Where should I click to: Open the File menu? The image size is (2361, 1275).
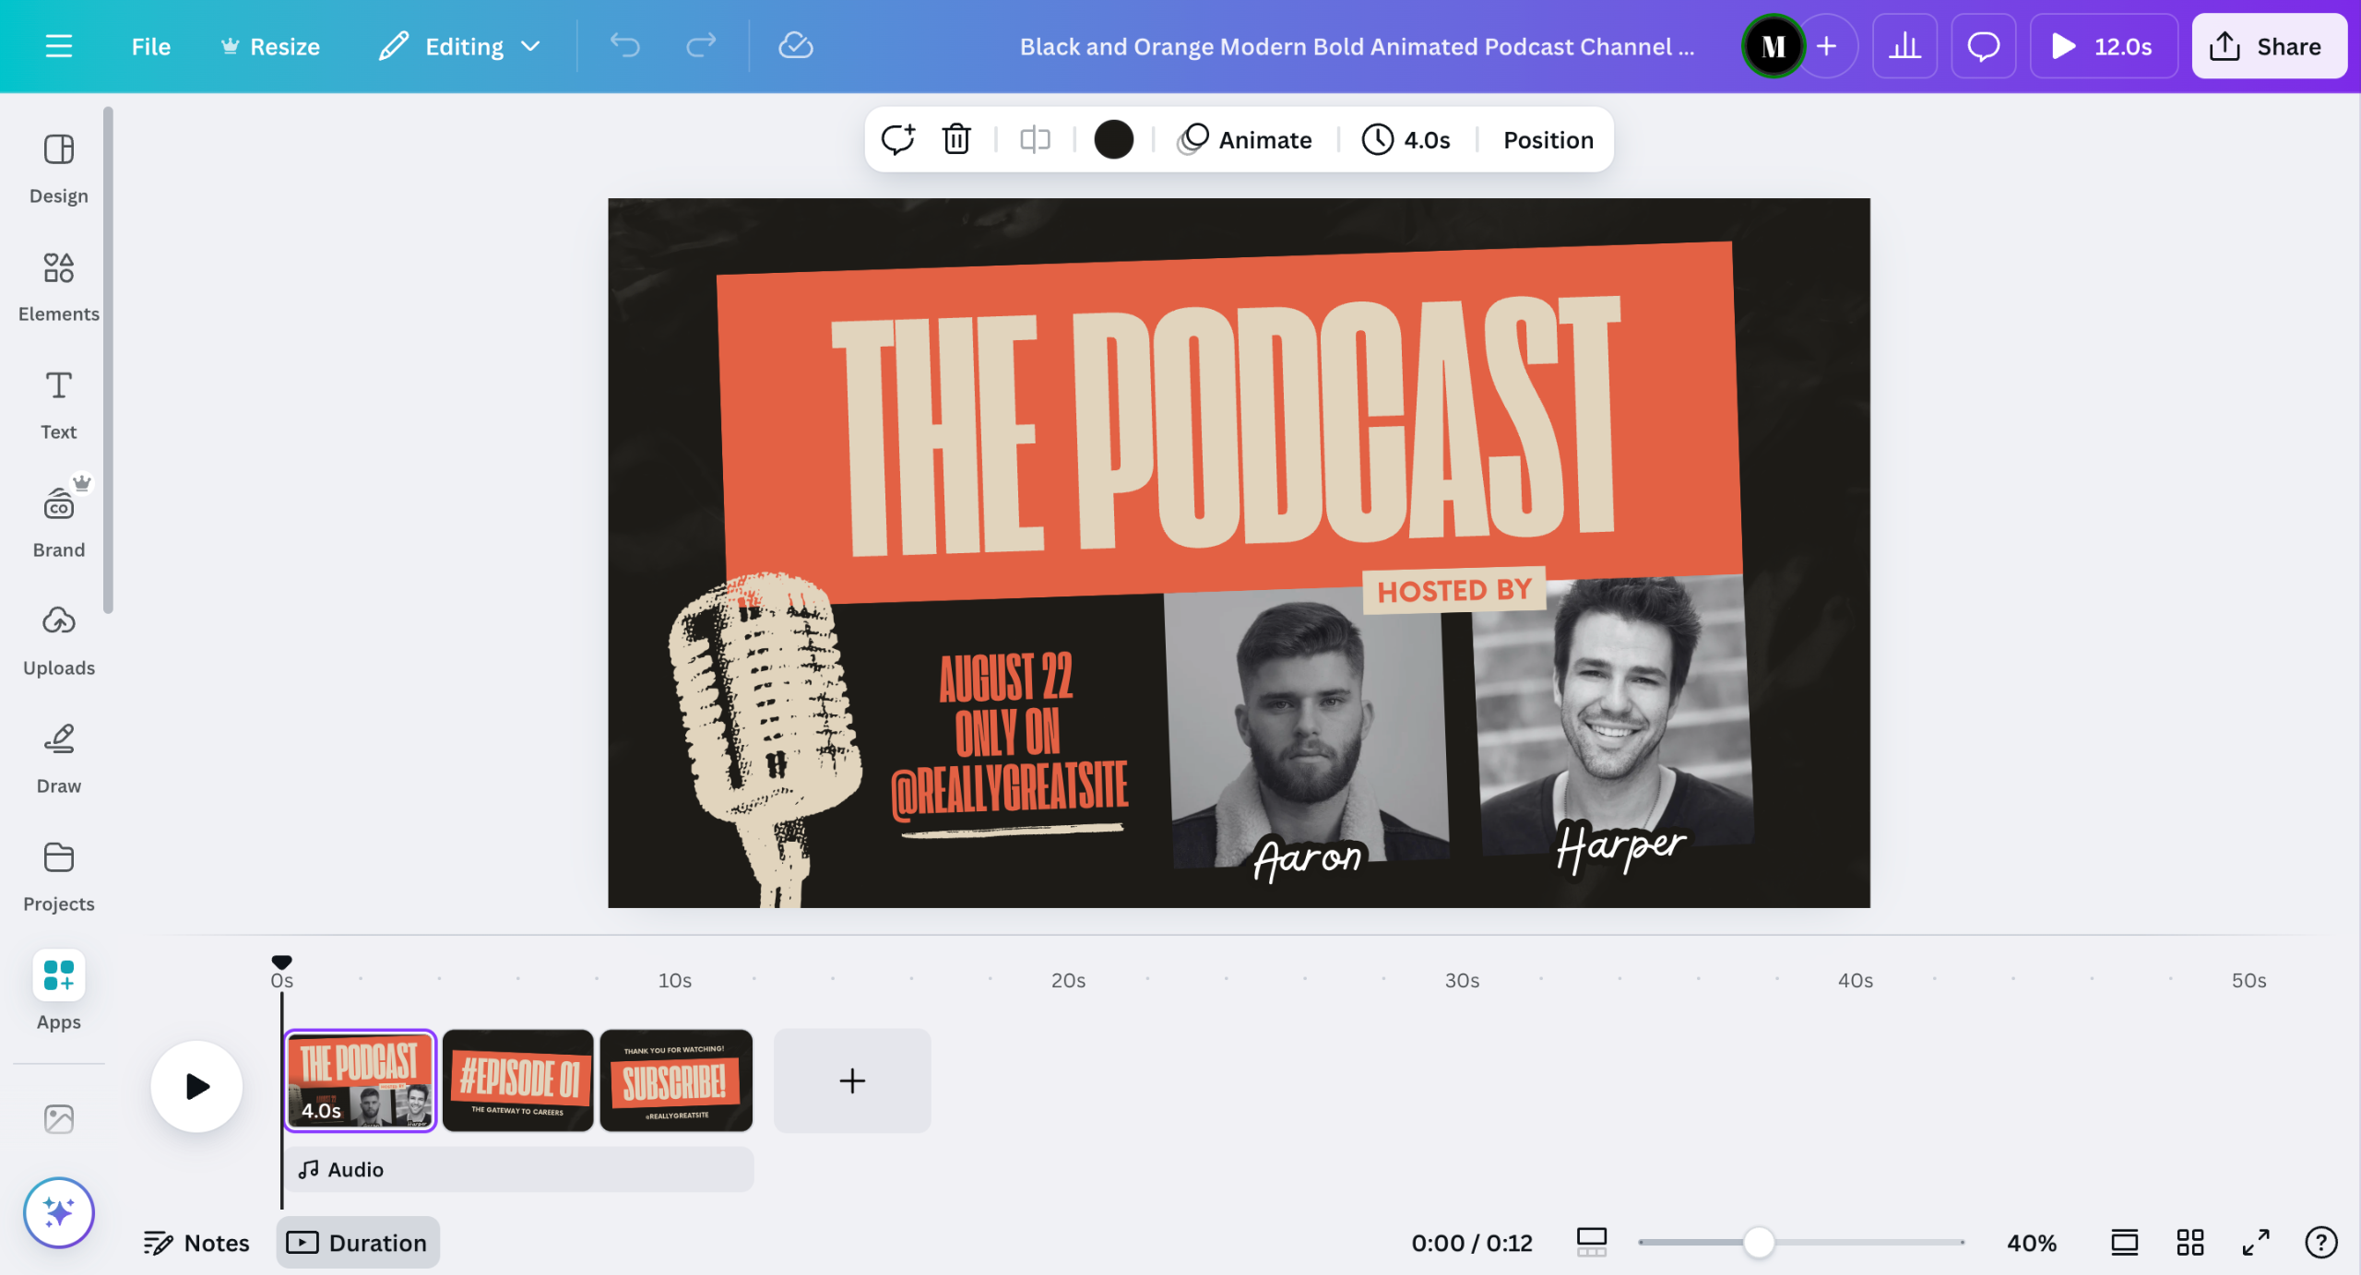click(150, 46)
